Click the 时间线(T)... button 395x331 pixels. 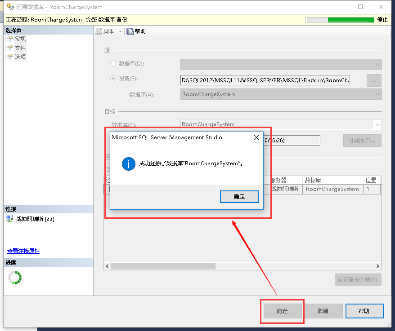pos(362,141)
